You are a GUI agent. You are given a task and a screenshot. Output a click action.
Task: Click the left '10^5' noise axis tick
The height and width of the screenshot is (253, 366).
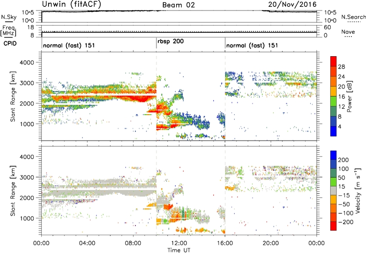click(x=28, y=13)
